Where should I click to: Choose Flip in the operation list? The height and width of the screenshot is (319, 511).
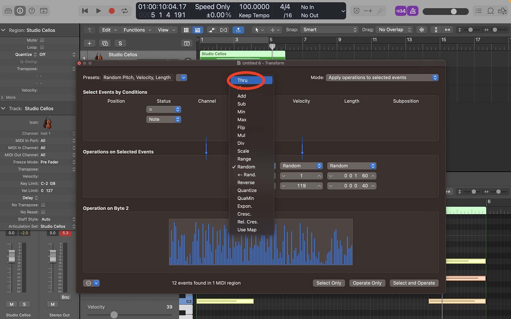(x=251, y=127)
